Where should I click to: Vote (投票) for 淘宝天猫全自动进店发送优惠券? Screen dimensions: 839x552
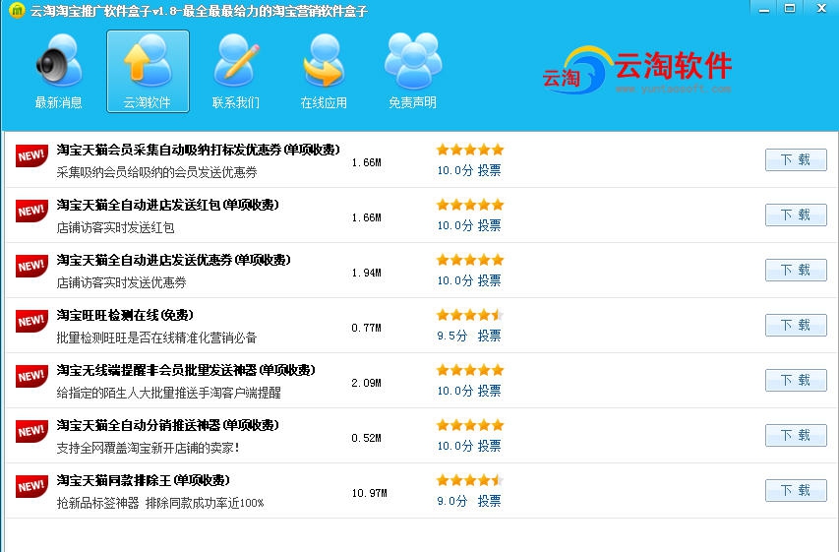489,280
